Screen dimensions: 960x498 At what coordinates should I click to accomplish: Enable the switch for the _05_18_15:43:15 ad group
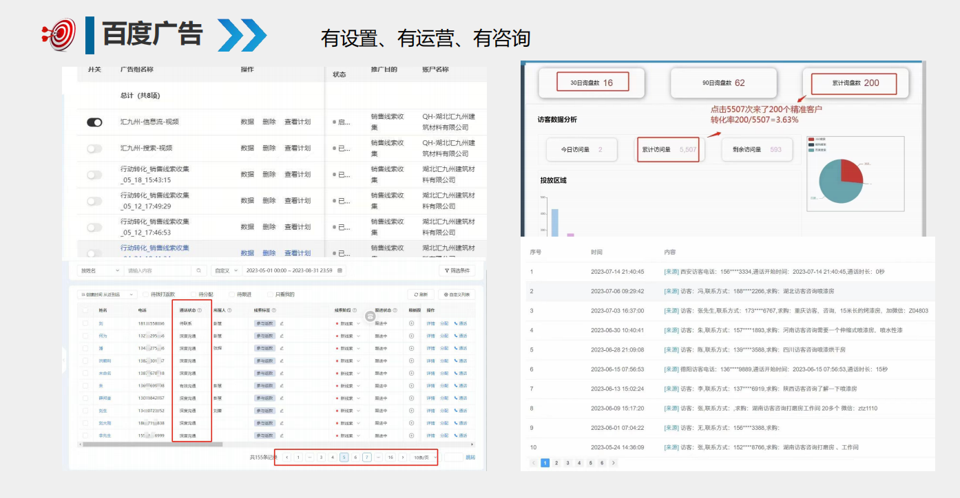pyautogui.click(x=94, y=175)
